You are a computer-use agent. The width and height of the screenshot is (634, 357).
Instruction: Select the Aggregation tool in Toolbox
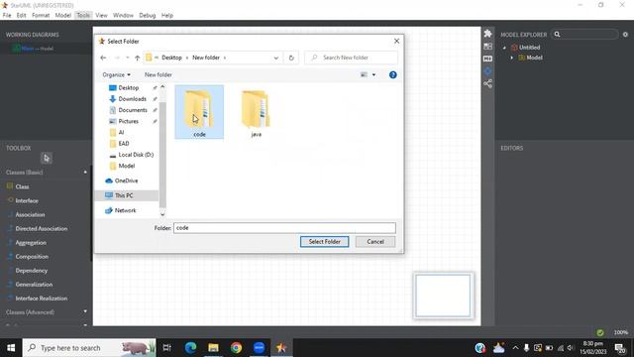31,242
